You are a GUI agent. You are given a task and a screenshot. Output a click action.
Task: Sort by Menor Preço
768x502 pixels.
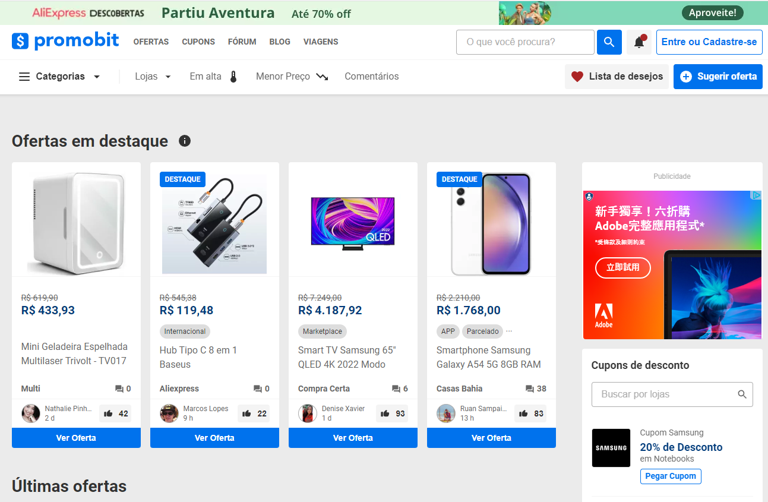(x=292, y=77)
